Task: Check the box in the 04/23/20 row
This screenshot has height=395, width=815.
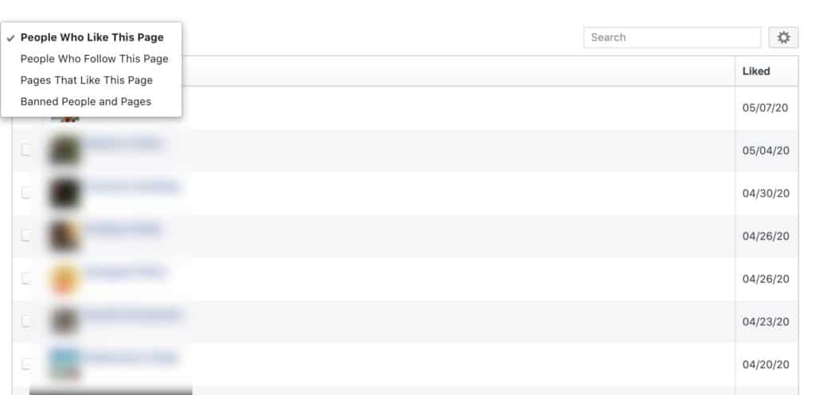Action: coord(25,321)
